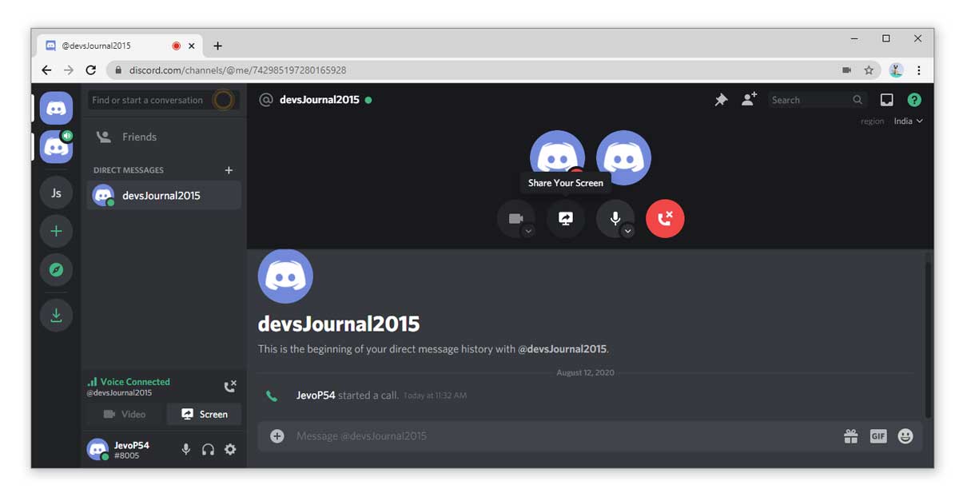Image resolution: width=959 pixels, height=489 pixels.
Task: Click Video button in voice panel
Action: pos(125,414)
